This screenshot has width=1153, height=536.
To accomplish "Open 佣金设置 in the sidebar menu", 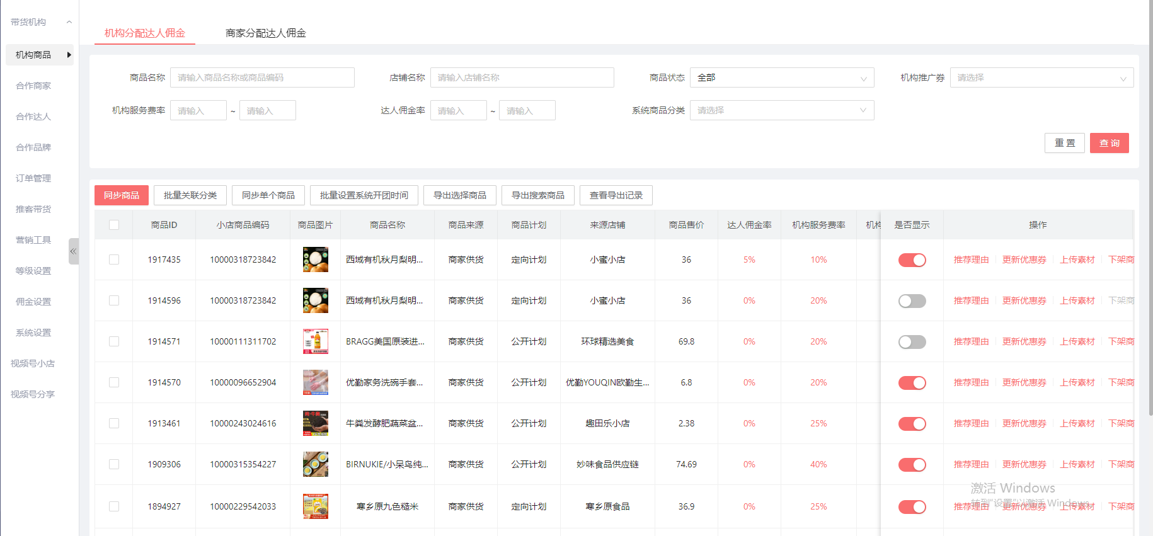I will (x=33, y=302).
